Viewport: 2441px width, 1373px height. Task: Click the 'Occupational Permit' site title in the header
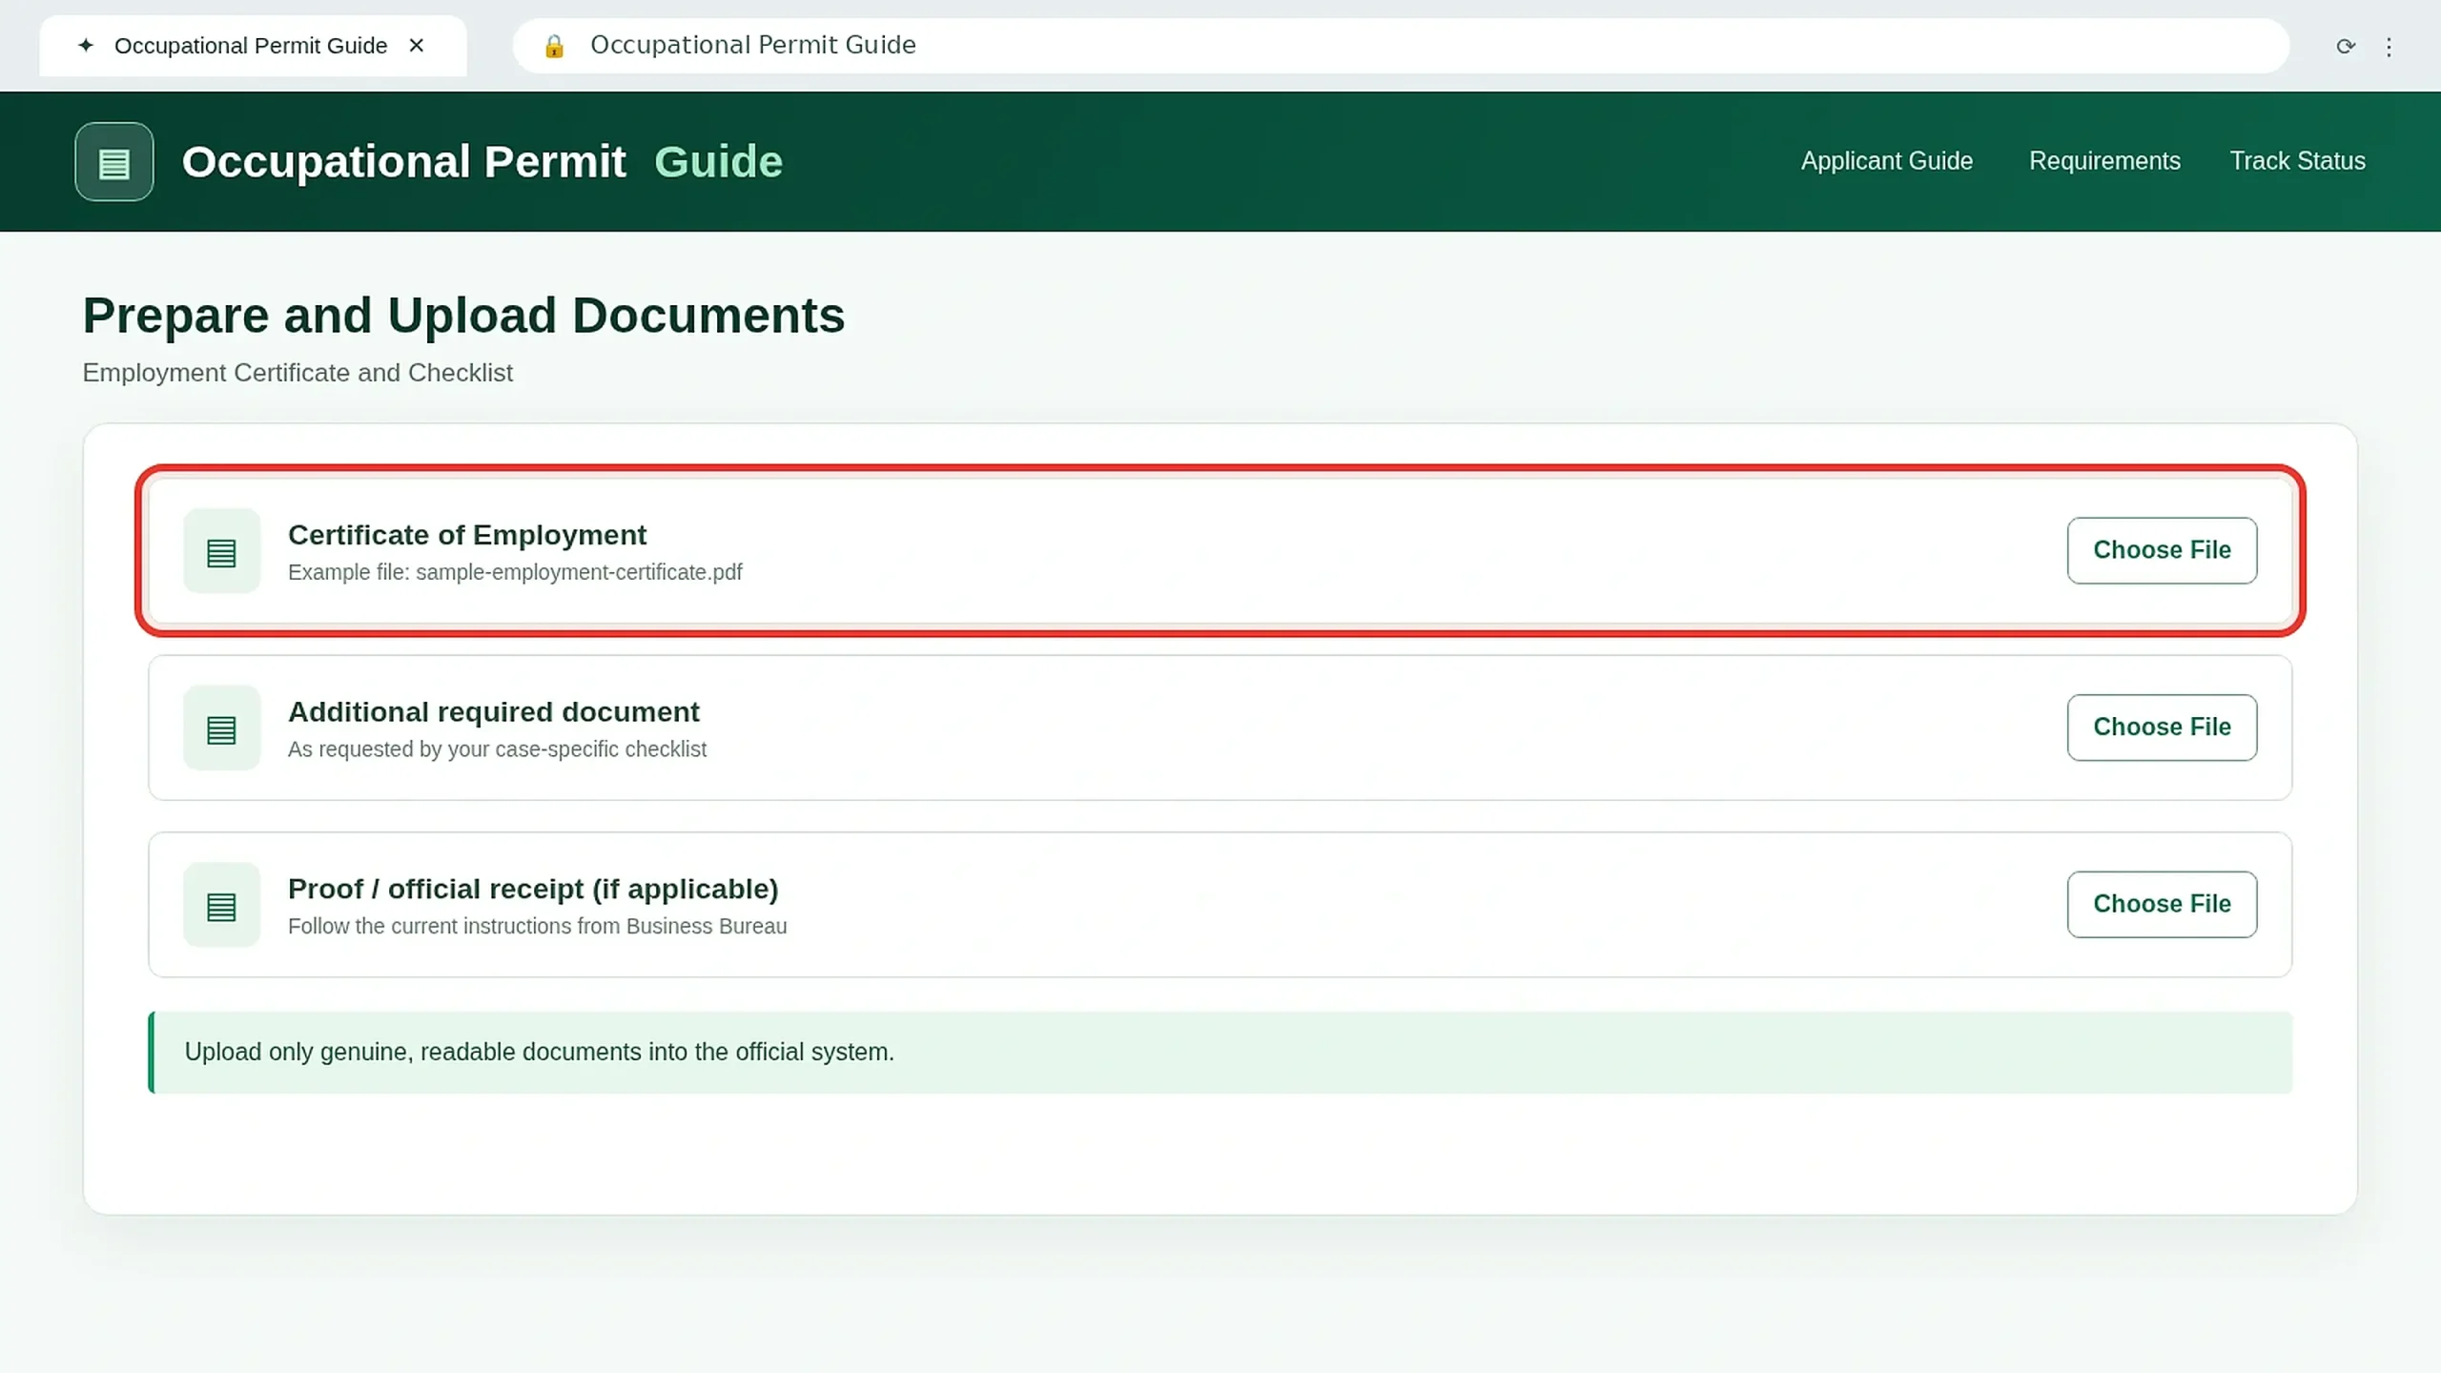tap(403, 162)
